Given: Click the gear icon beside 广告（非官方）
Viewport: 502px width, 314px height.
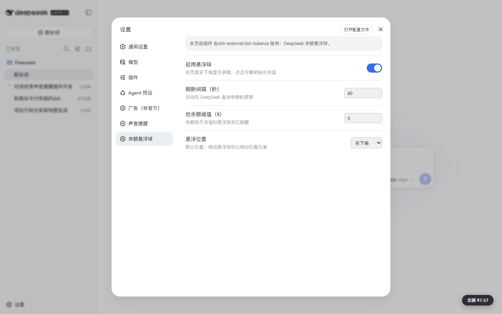Looking at the screenshot, I should pyautogui.click(x=123, y=108).
